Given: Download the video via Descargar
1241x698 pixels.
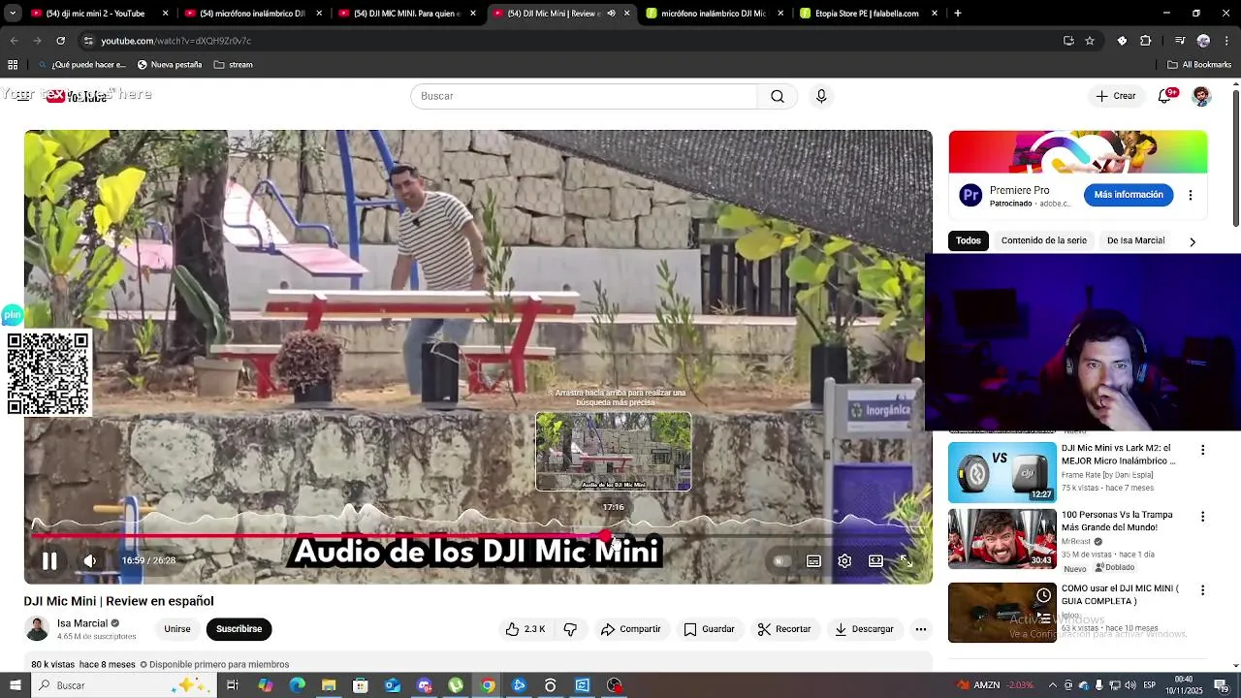Looking at the screenshot, I should pyautogui.click(x=864, y=629).
